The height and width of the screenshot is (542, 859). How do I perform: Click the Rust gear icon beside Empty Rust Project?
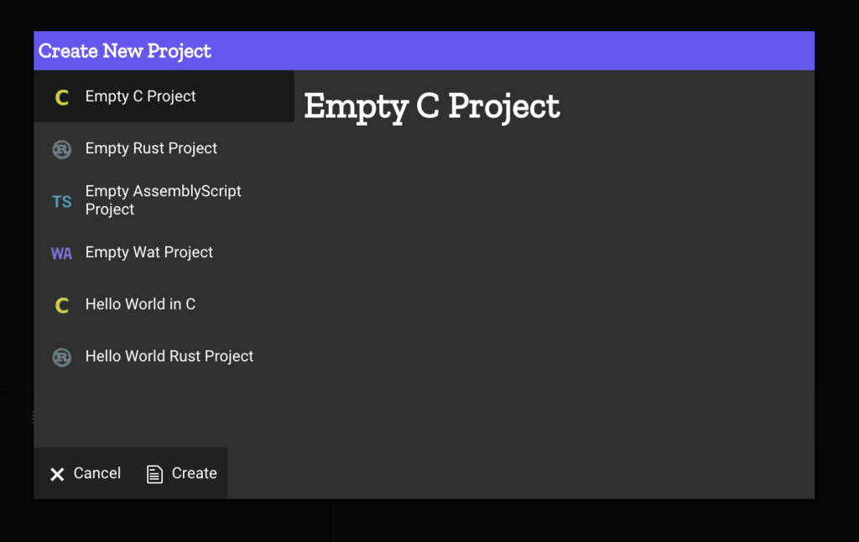click(62, 149)
